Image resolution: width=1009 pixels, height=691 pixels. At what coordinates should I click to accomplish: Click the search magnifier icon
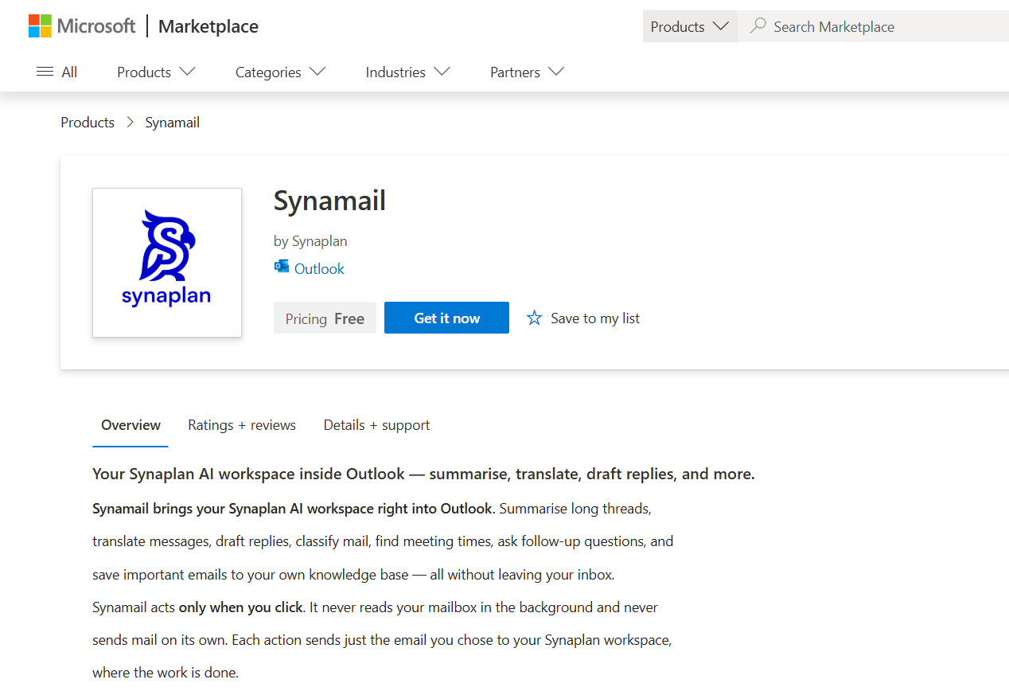(758, 26)
